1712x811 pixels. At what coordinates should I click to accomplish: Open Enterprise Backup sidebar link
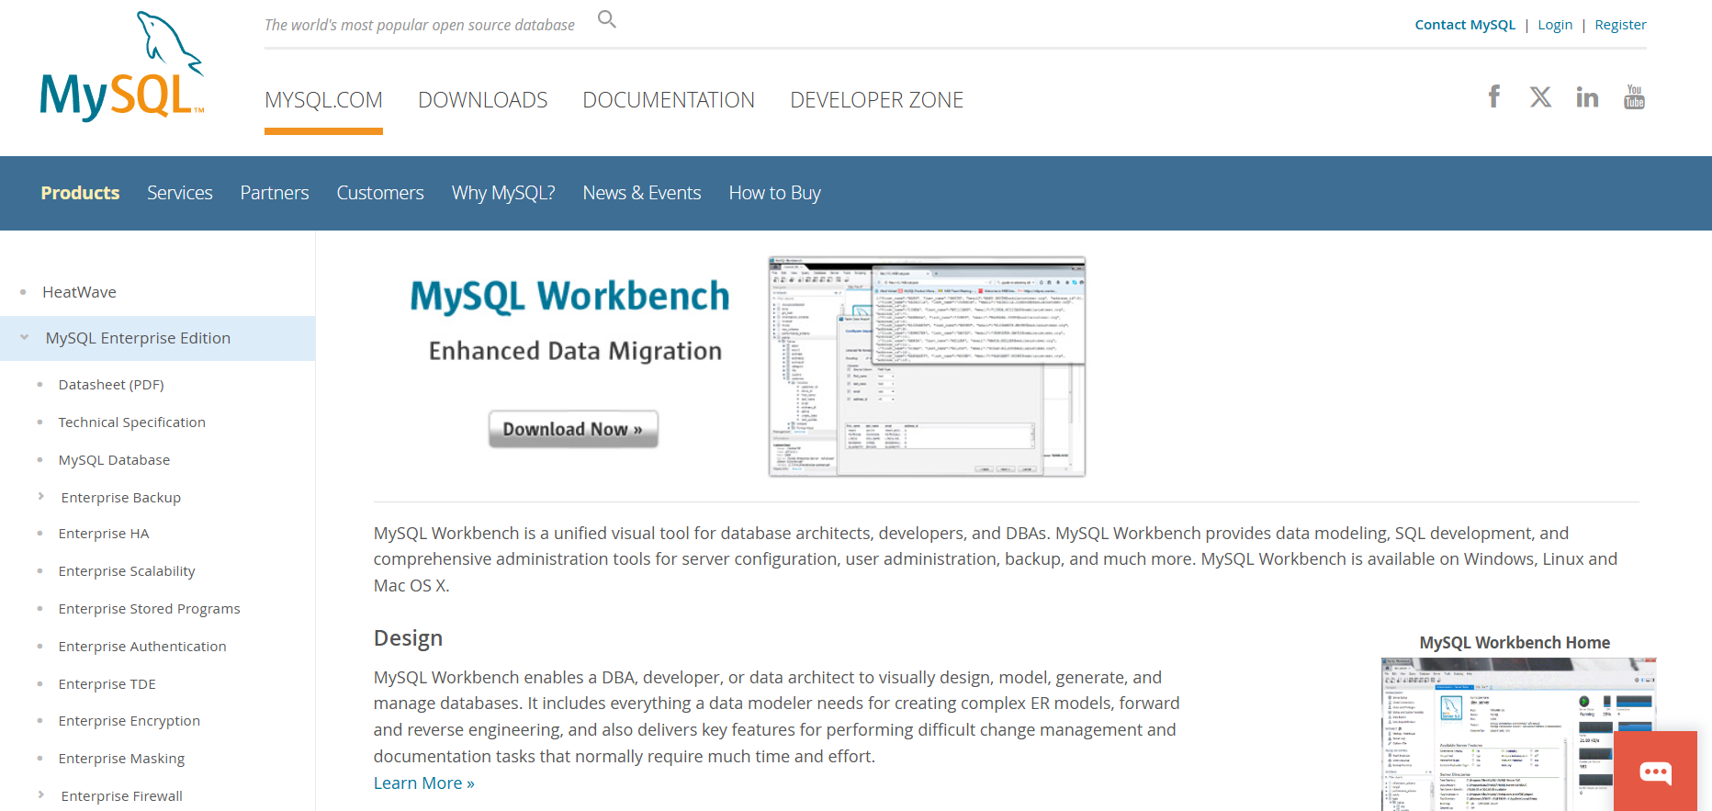pos(121,498)
